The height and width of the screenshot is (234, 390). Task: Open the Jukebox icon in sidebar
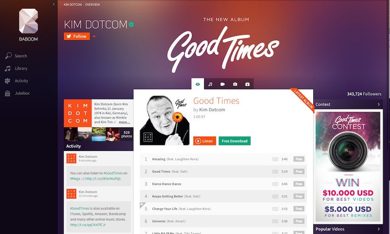(x=7, y=93)
